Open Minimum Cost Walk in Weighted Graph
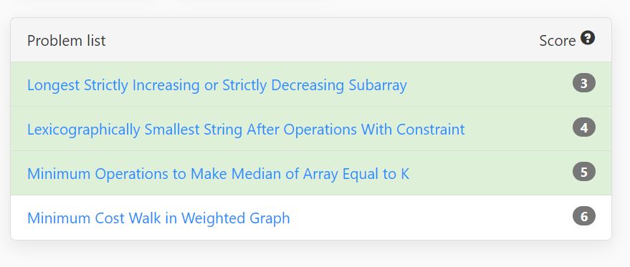This screenshot has width=630, height=267. [158, 218]
